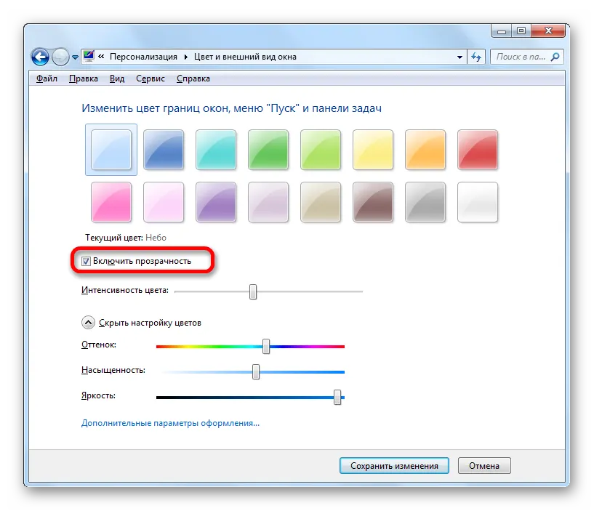Select the red color swatch
This screenshot has height=511, width=594.
pos(478,150)
